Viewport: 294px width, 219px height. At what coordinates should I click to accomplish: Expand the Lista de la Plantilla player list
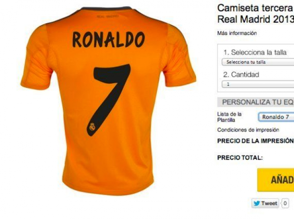(x=276, y=117)
